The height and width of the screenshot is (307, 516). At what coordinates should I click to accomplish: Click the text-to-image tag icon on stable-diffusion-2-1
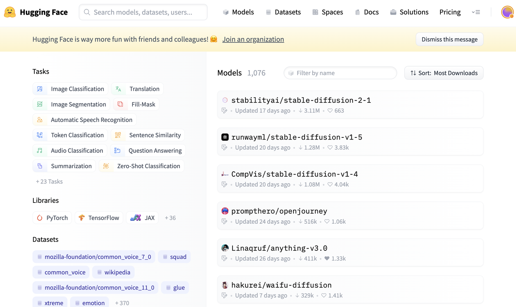(x=224, y=111)
